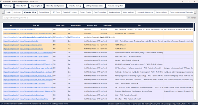Open Products / Categories / Pagination tab
Screen dimensions: 198x105
coord(181,12)
